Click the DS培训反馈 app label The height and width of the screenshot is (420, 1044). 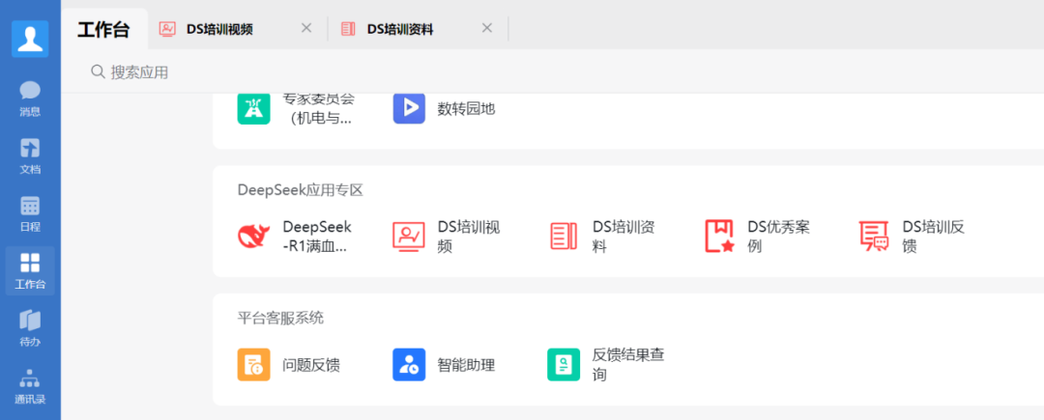click(x=934, y=238)
